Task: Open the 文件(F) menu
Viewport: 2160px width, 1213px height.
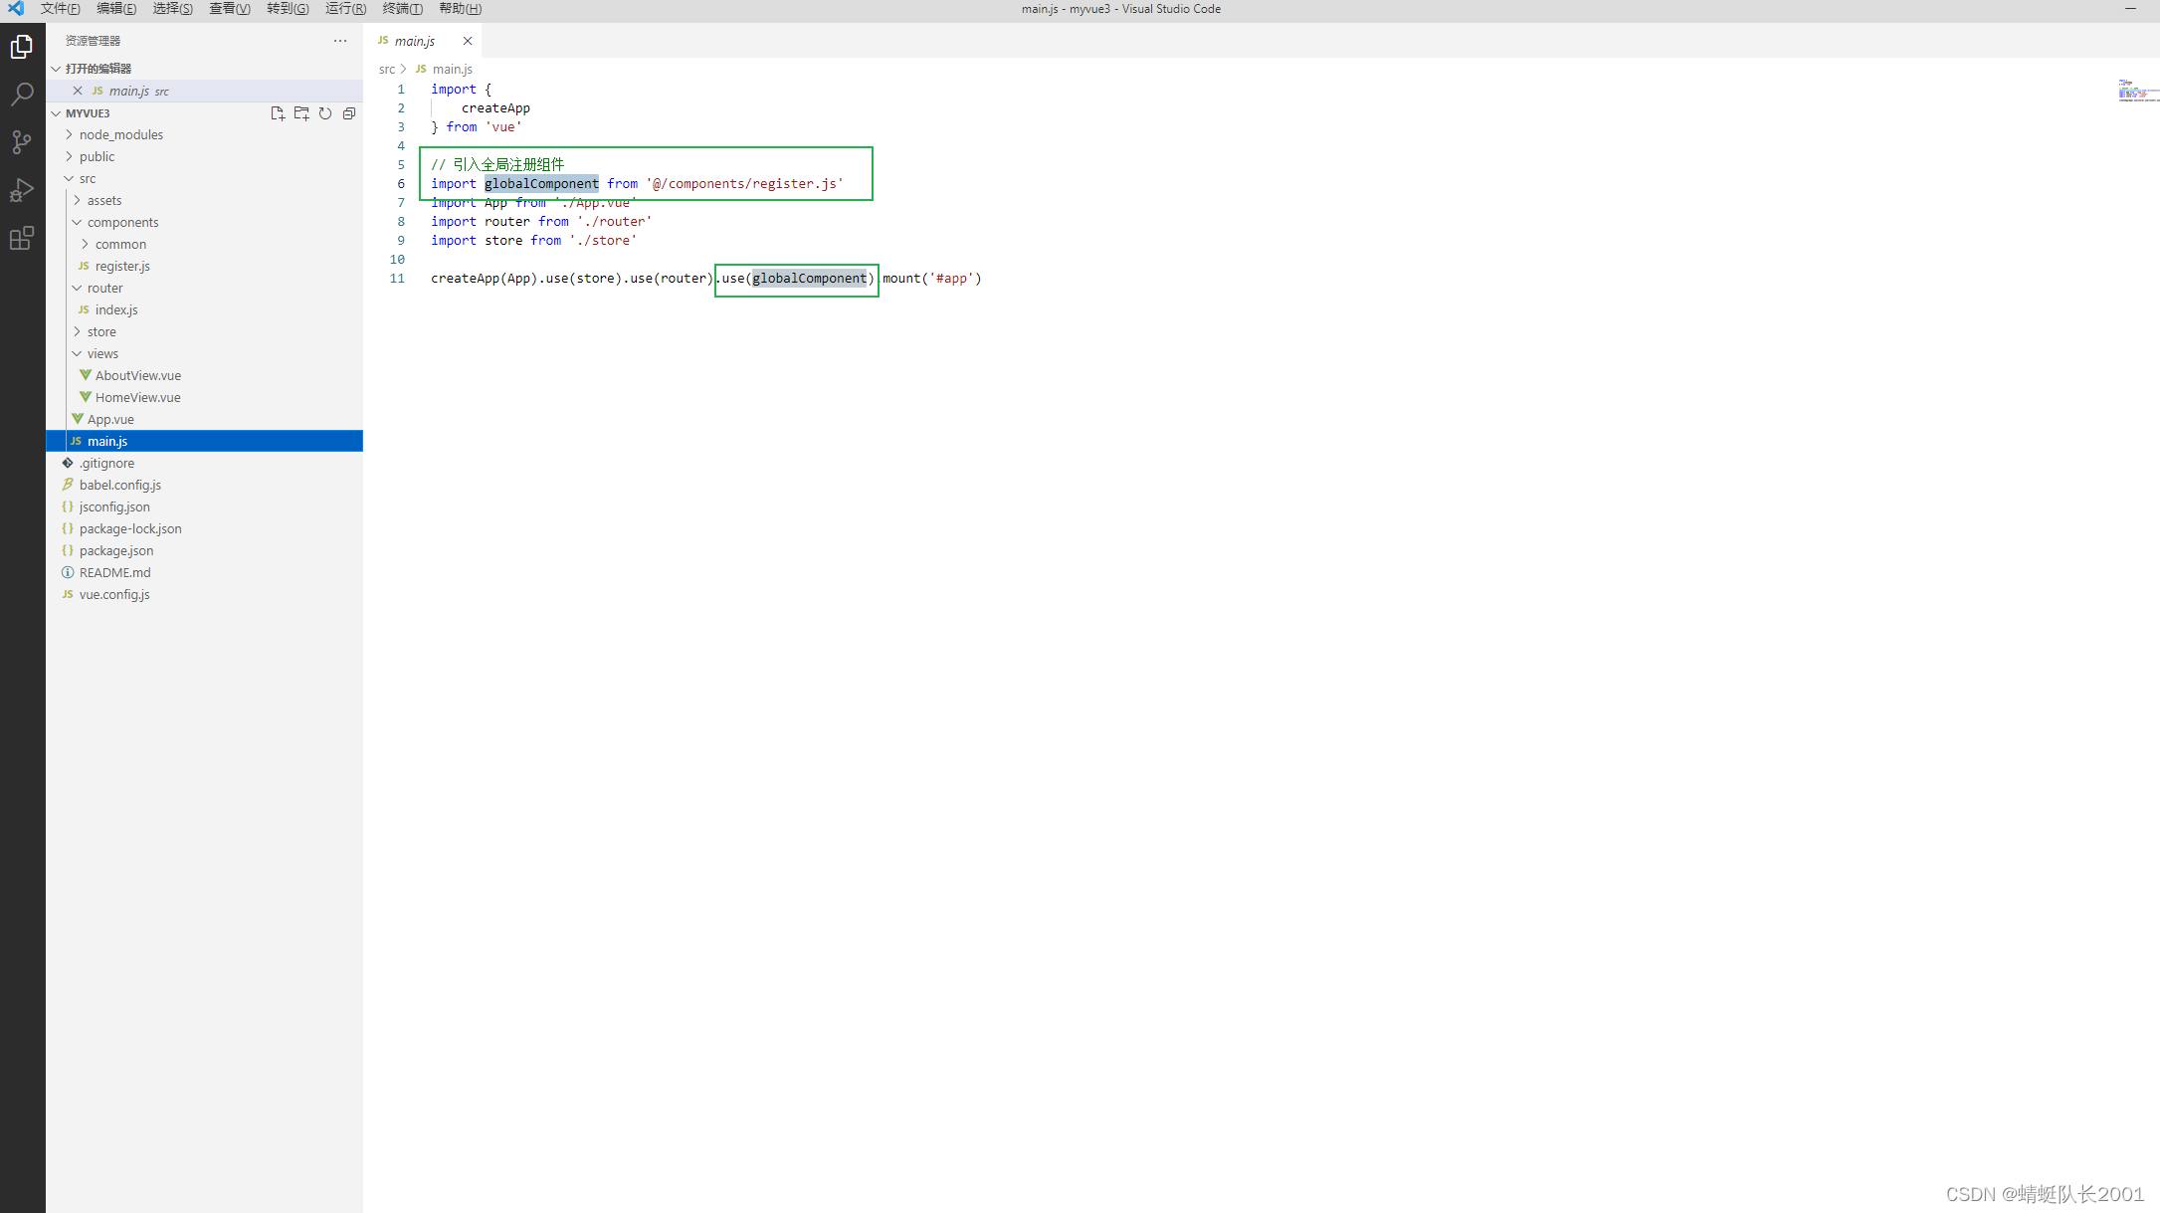Action: point(60,9)
